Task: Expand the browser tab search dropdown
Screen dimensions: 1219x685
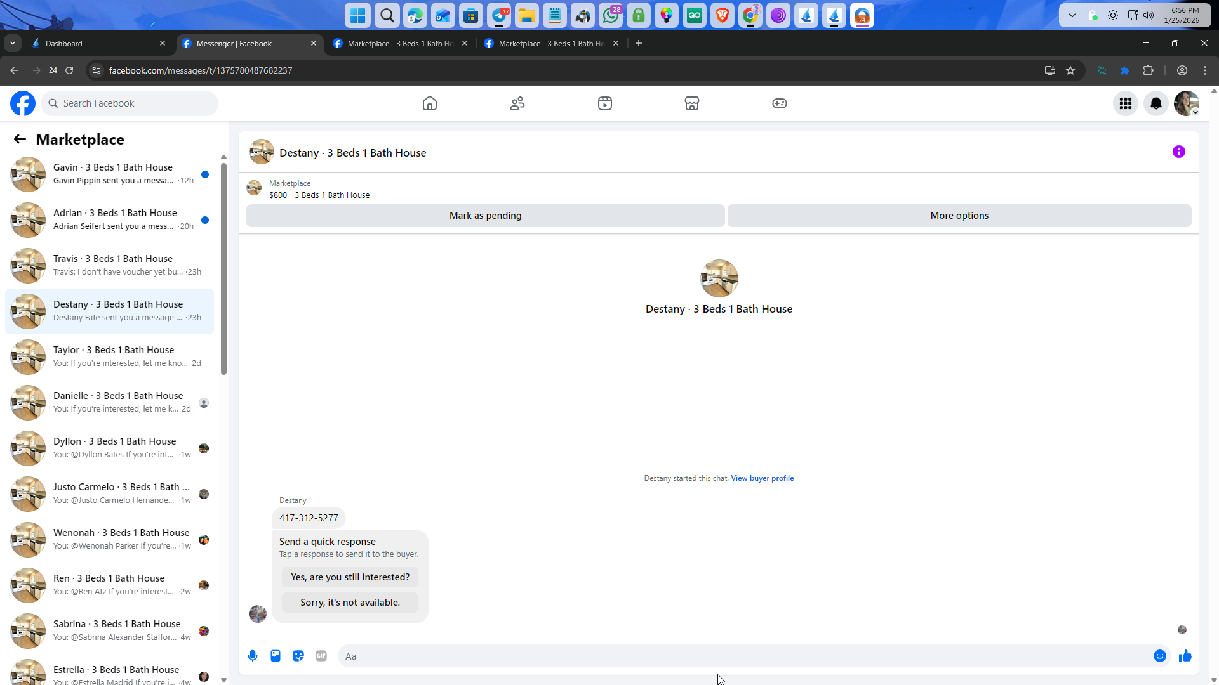Action: coord(13,44)
